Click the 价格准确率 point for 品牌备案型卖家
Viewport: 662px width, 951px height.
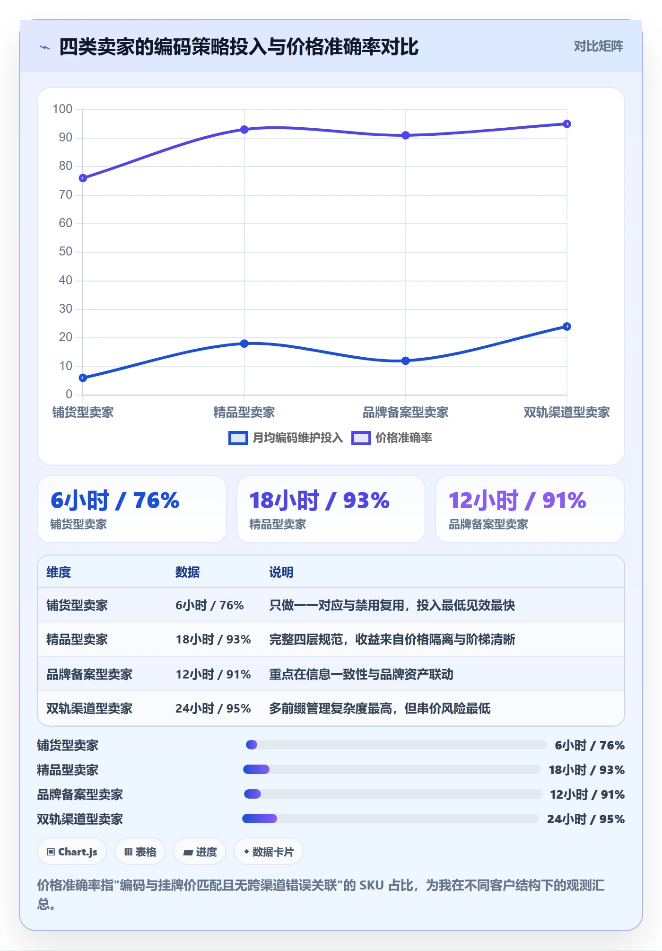406,135
